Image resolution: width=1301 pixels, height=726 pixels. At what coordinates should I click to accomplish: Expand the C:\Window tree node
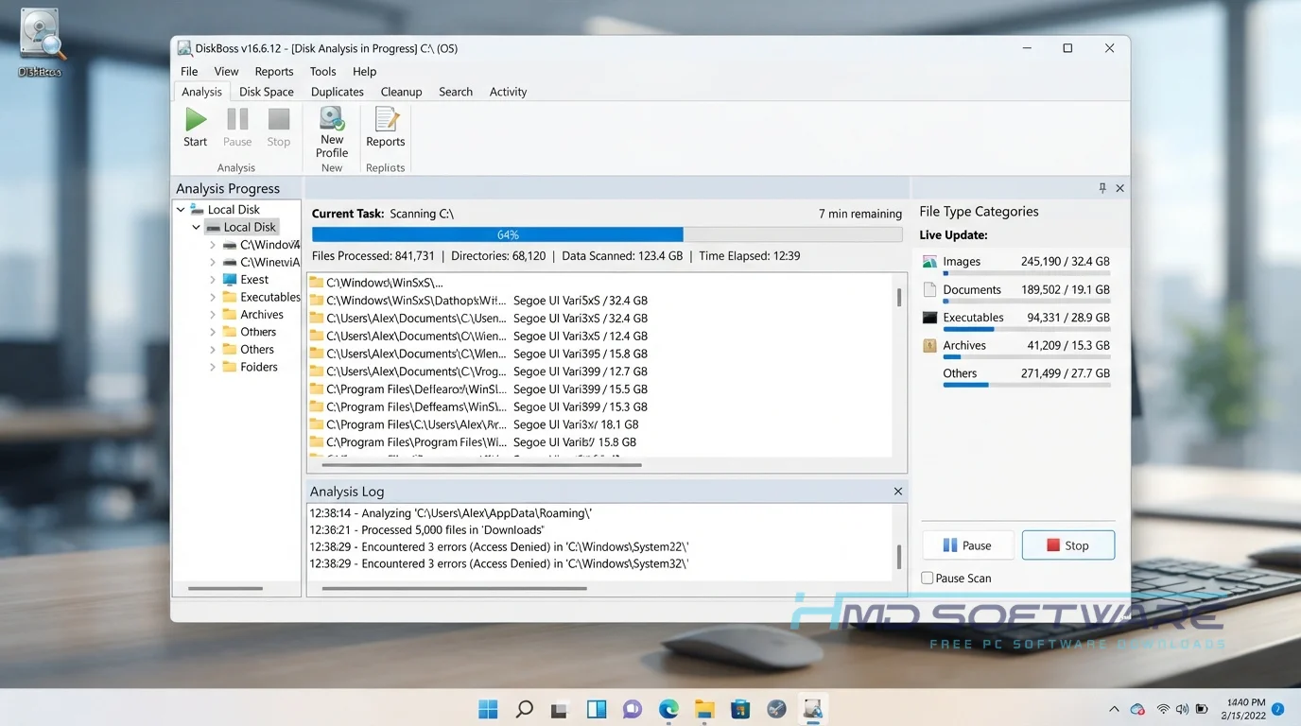click(x=213, y=245)
